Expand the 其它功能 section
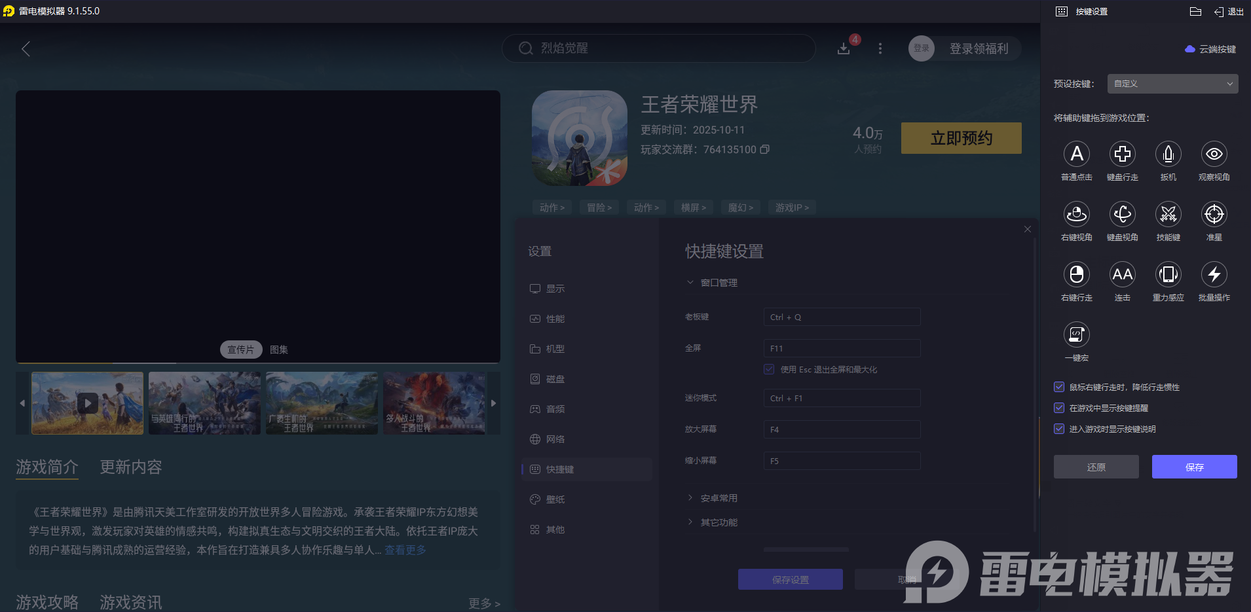Image resolution: width=1251 pixels, height=612 pixels. click(x=718, y=522)
